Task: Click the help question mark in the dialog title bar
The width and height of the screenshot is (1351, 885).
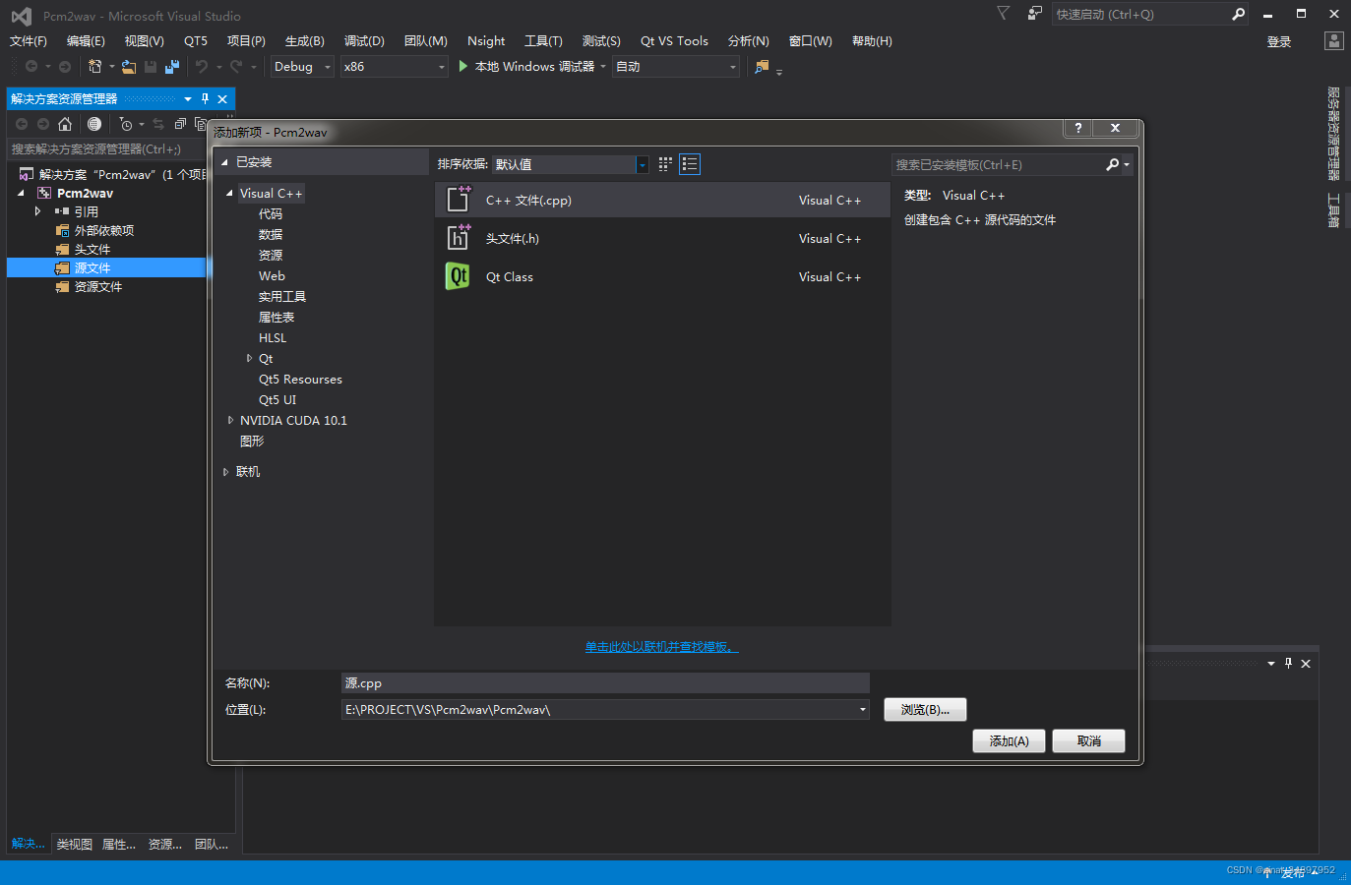Action: (x=1078, y=128)
